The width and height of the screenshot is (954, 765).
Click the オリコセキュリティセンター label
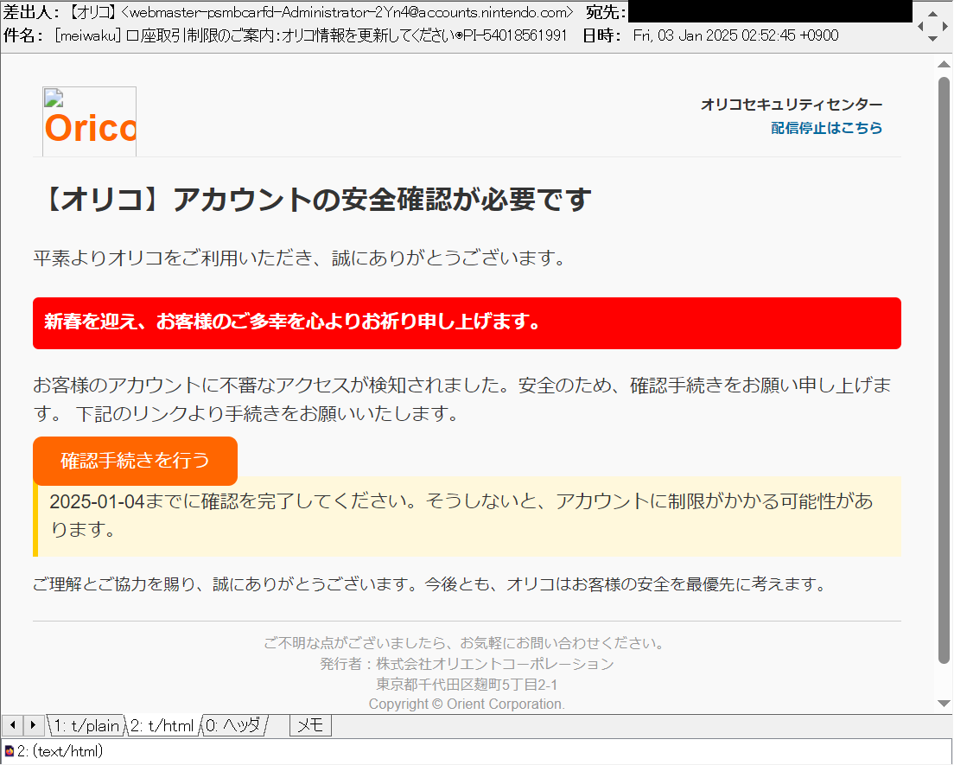[792, 105]
